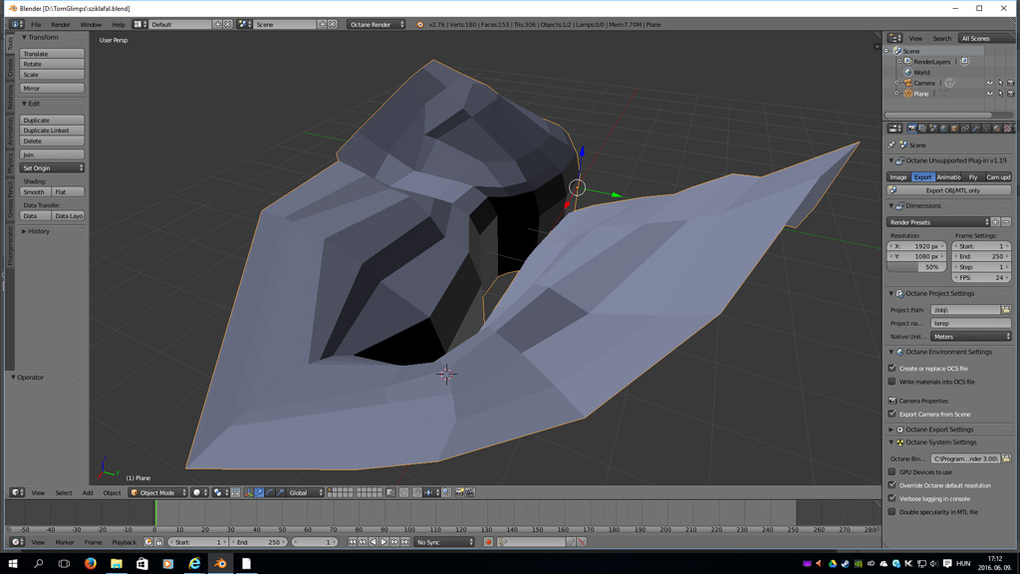Open the World properties tab icon
Viewport: 1020px width, 574px height.
tap(943, 129)
